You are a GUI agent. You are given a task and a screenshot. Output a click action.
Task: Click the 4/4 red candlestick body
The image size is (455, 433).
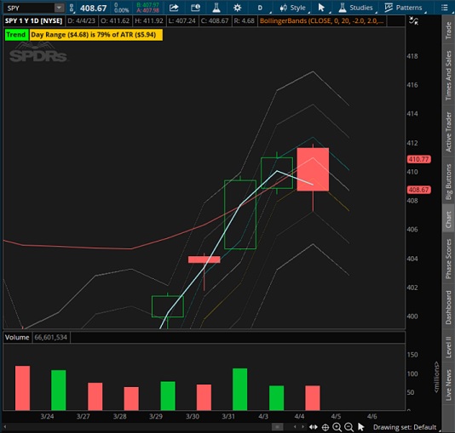[x=313, y=169]
